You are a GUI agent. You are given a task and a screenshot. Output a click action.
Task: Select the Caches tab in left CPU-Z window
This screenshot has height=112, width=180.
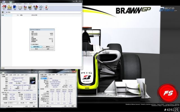click(x=7, y=75)
